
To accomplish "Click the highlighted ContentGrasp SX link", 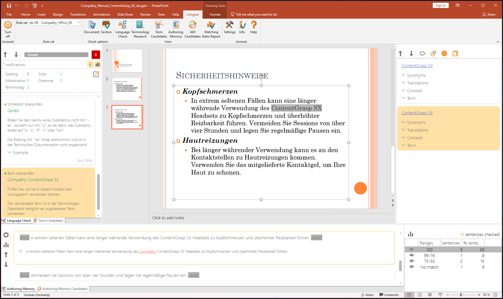I will (417, 113).
